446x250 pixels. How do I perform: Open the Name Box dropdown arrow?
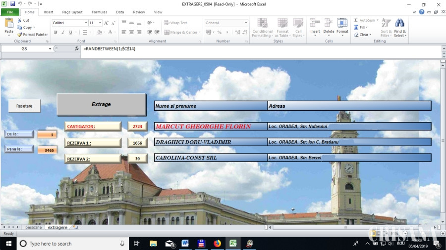50,49
